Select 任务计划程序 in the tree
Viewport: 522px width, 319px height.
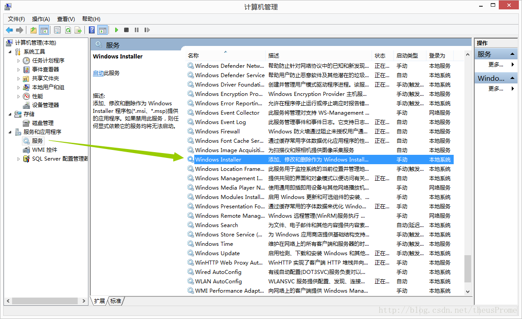(48, 61)
